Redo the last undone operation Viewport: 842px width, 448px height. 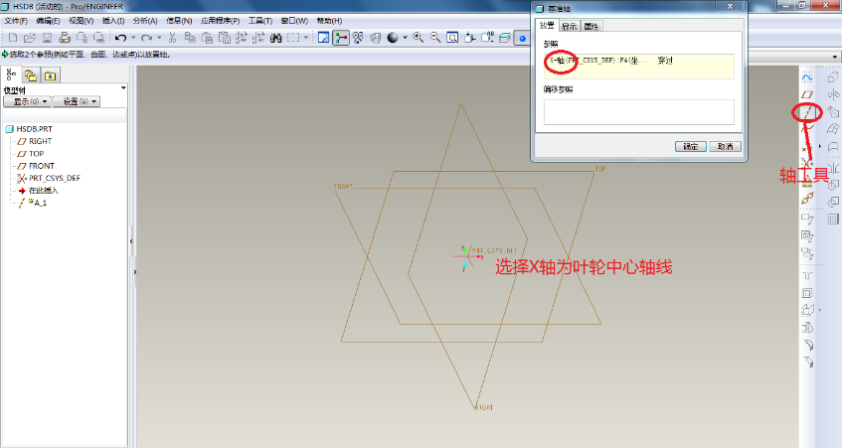146,38
